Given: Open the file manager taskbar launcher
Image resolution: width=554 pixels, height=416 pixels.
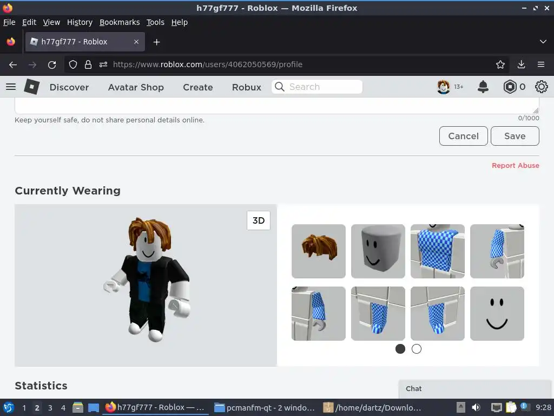Looking at the screenshot, I should [x=78, y=407].
